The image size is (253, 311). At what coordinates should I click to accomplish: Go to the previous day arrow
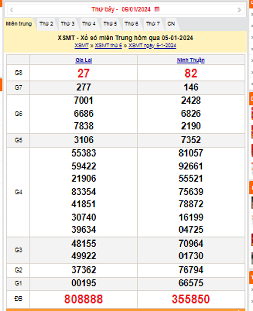click(x=11, y=10)
